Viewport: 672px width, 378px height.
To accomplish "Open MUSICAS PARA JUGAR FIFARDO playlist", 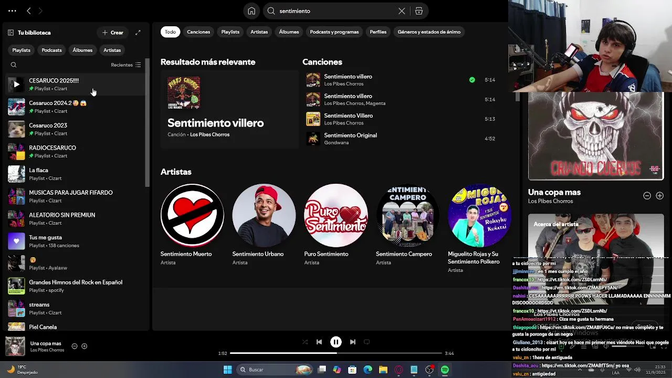I will pyautogui.click(x=76, y=196).
